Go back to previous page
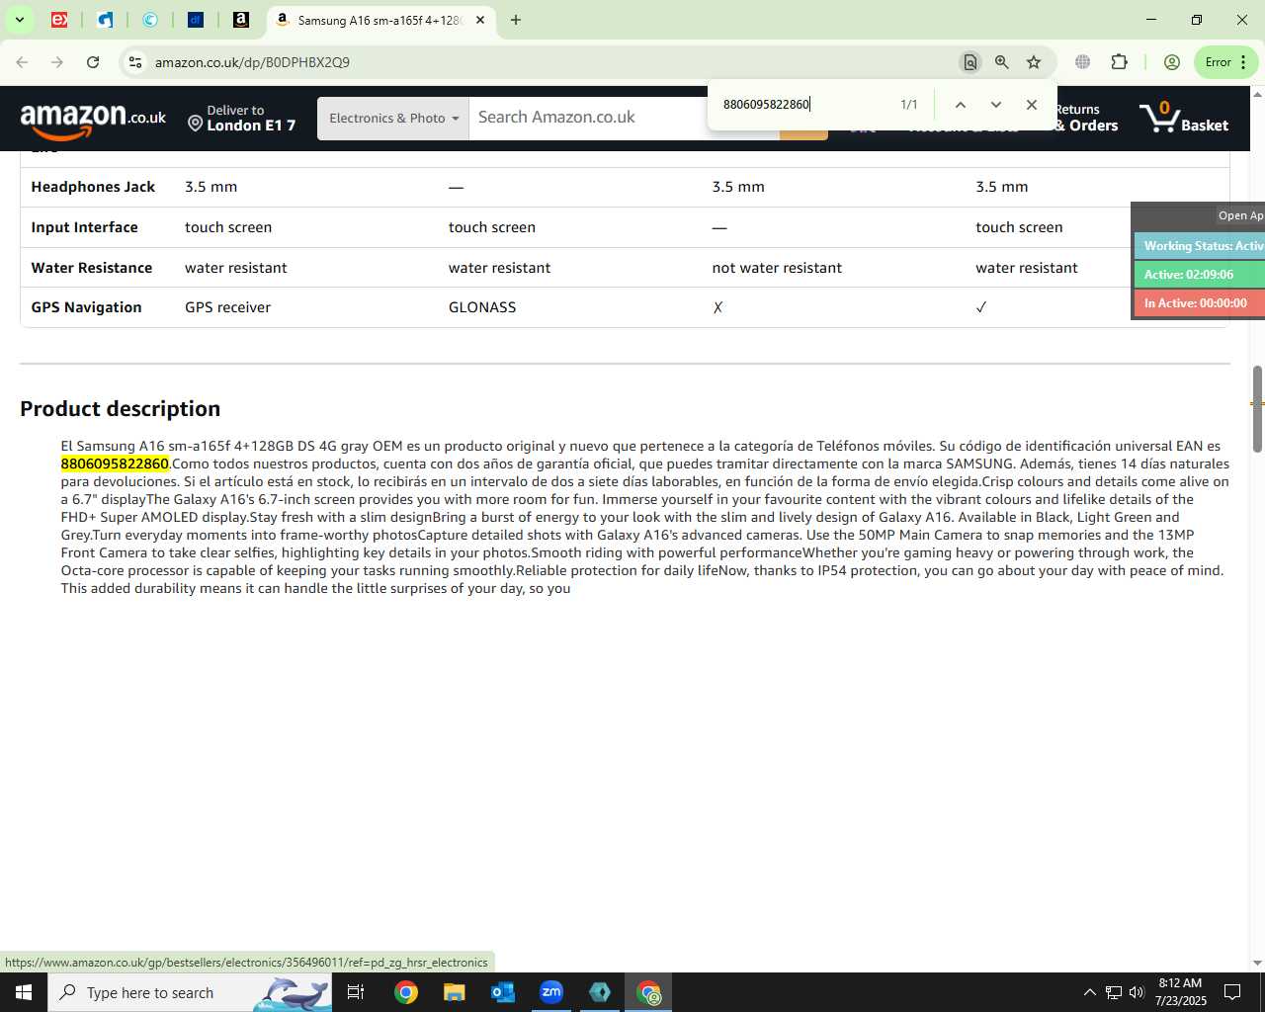 point(22,62)
